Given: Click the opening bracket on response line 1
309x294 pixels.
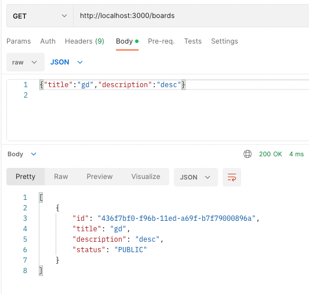Looking at the screenshot, I should pyautogui.click(x=41, y=198).
